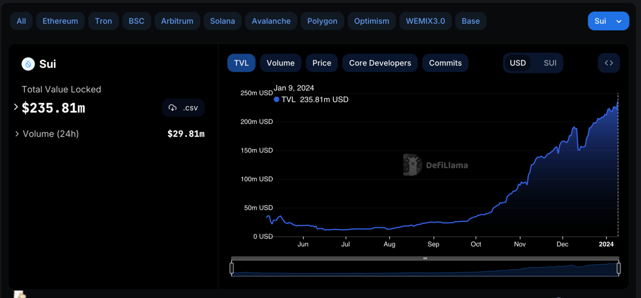Click the $29.81m volume value
Screen dimensions: 641x298
click(x=186, y=134)
